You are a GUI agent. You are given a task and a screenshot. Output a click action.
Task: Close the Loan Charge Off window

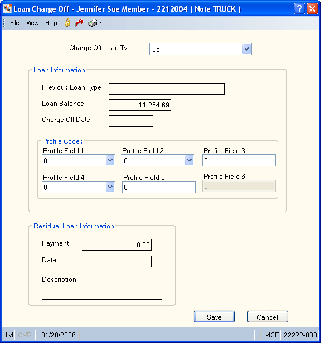pos(312,9)
